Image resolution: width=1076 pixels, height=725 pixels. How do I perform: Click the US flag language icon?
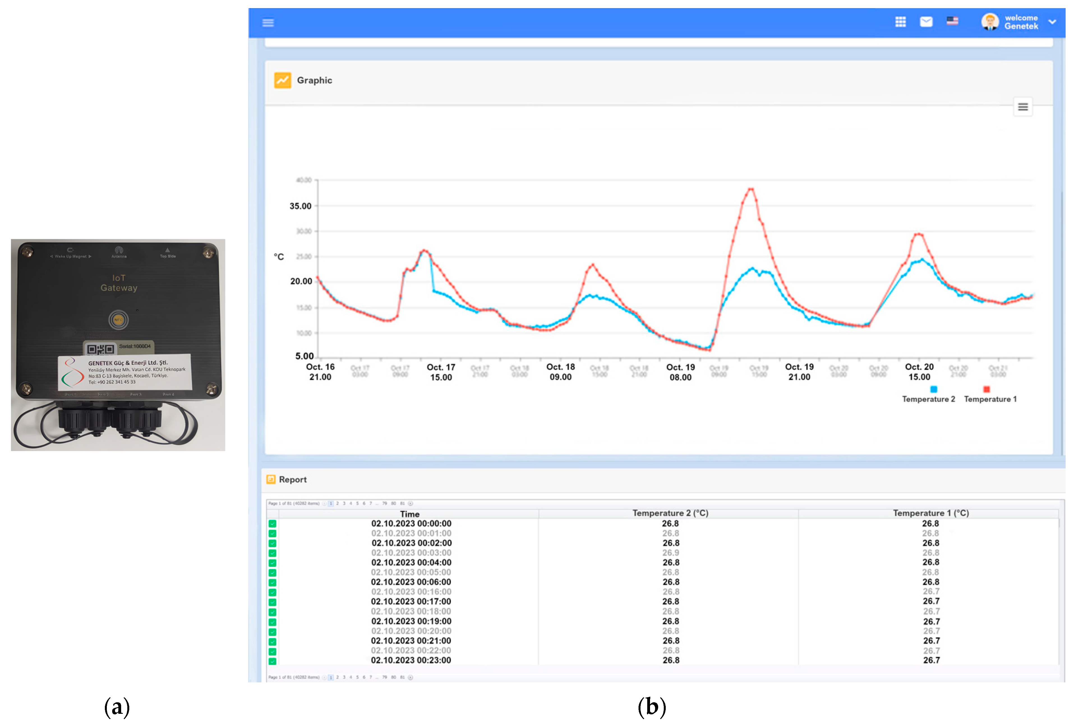click(x=952, y=21)
